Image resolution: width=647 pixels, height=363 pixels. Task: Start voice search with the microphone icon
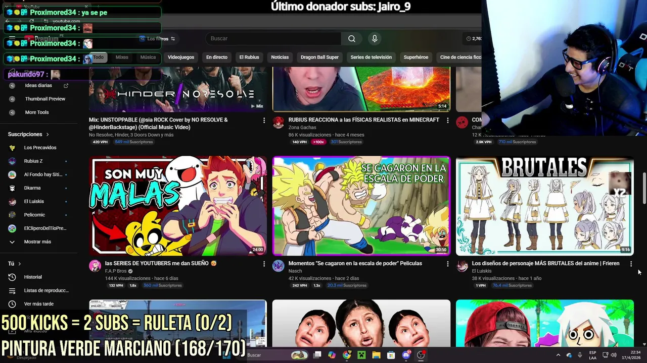pos(375,39)
